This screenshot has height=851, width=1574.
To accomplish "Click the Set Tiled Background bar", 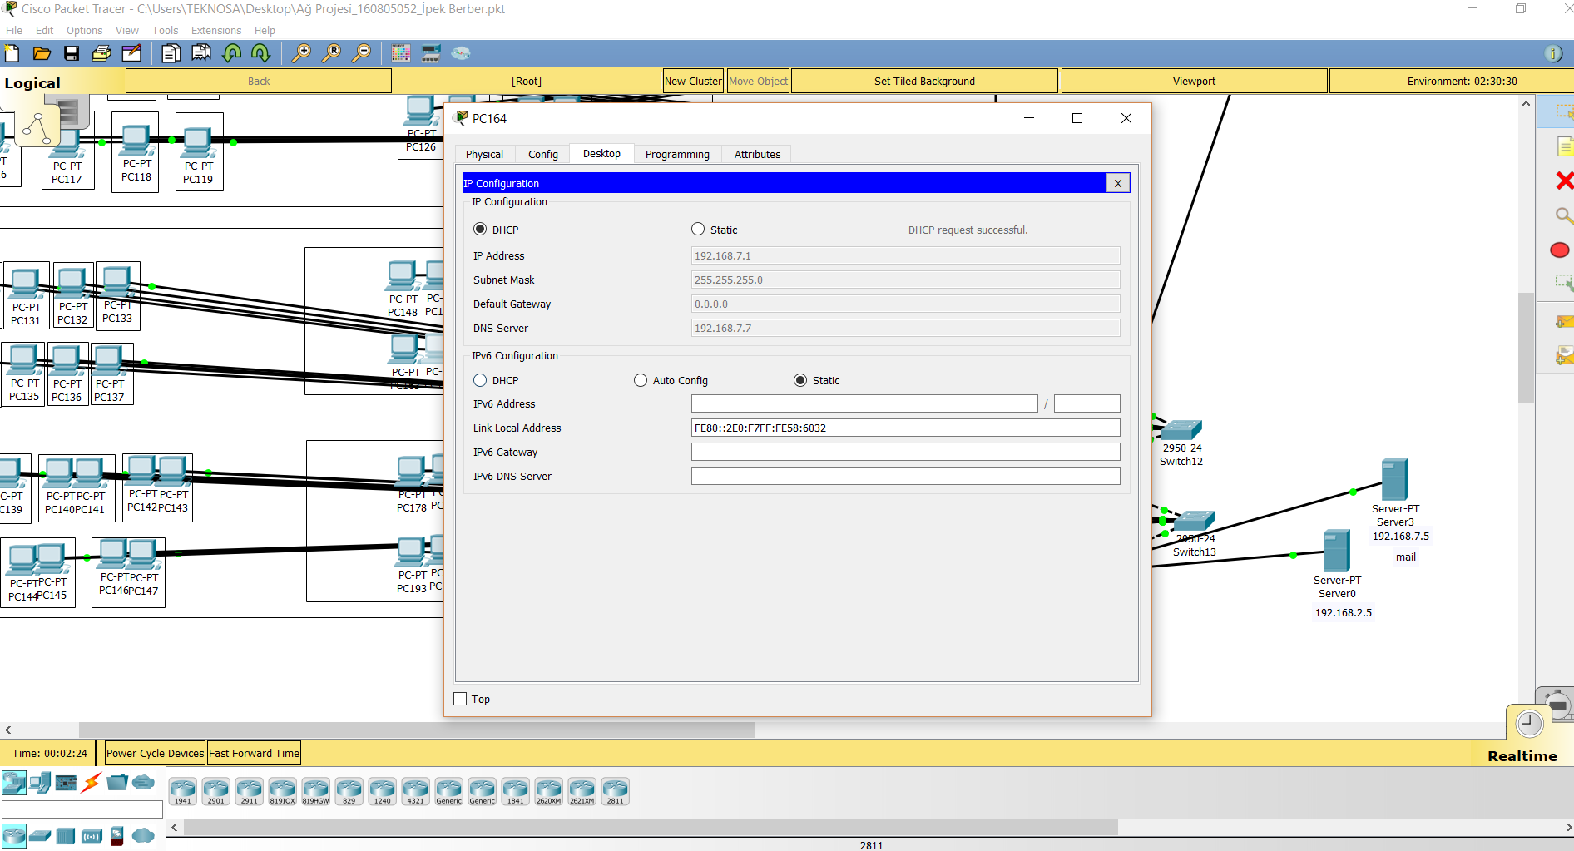I will point(924,81).
